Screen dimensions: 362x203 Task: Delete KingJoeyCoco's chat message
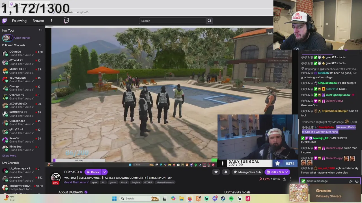point(312,83)
